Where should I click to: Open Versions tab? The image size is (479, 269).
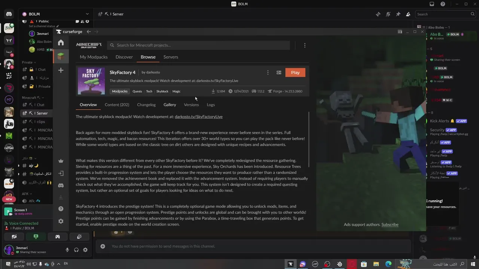[191, 105]
